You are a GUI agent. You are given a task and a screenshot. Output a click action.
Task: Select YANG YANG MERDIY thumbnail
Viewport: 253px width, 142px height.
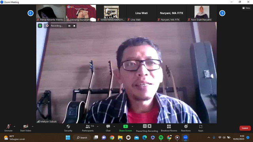coord(111,13)
